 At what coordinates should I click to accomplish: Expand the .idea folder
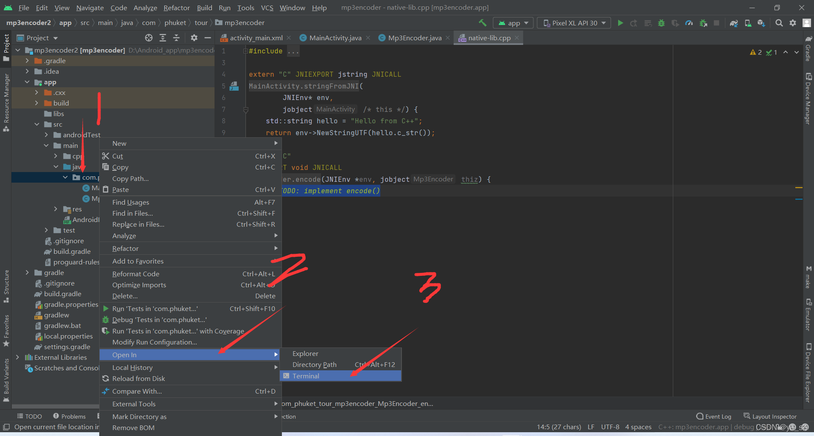pyautogui.click(x=27, y=71)
